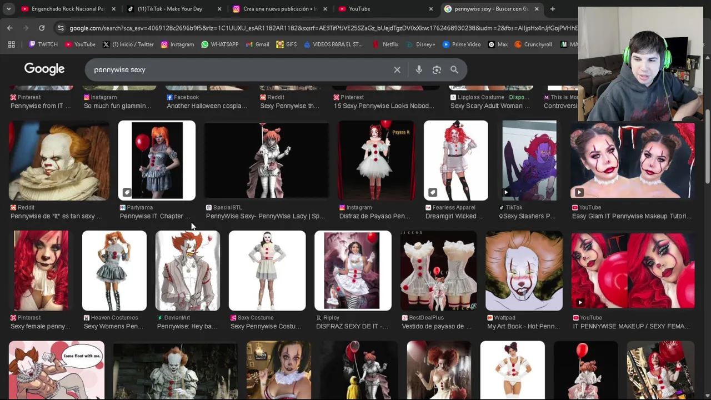
Task: Open the Disney+ bookmark
Action: 420,44
